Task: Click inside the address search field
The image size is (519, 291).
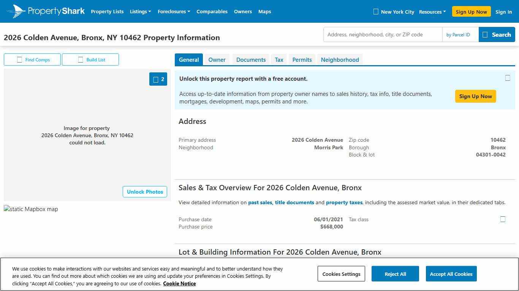Action: click(382, 34)
